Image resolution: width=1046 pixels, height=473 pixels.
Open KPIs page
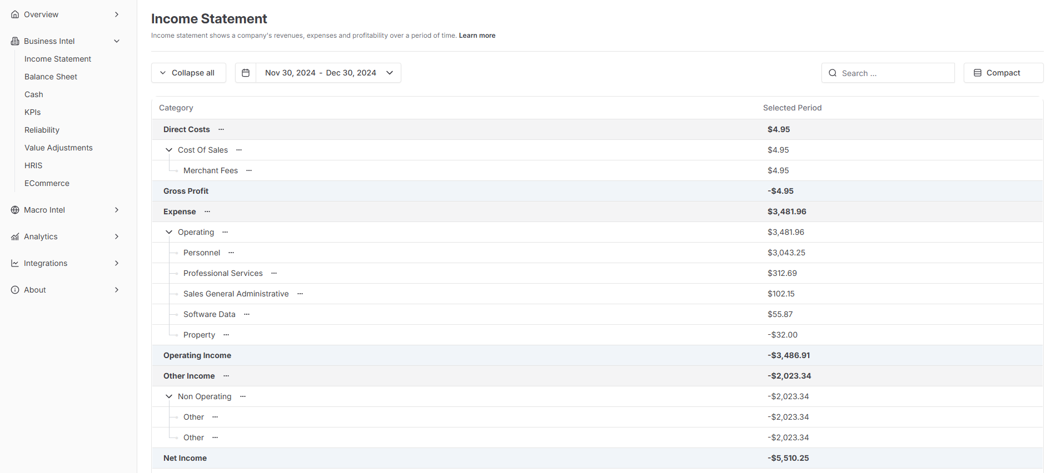pos(33,112)
